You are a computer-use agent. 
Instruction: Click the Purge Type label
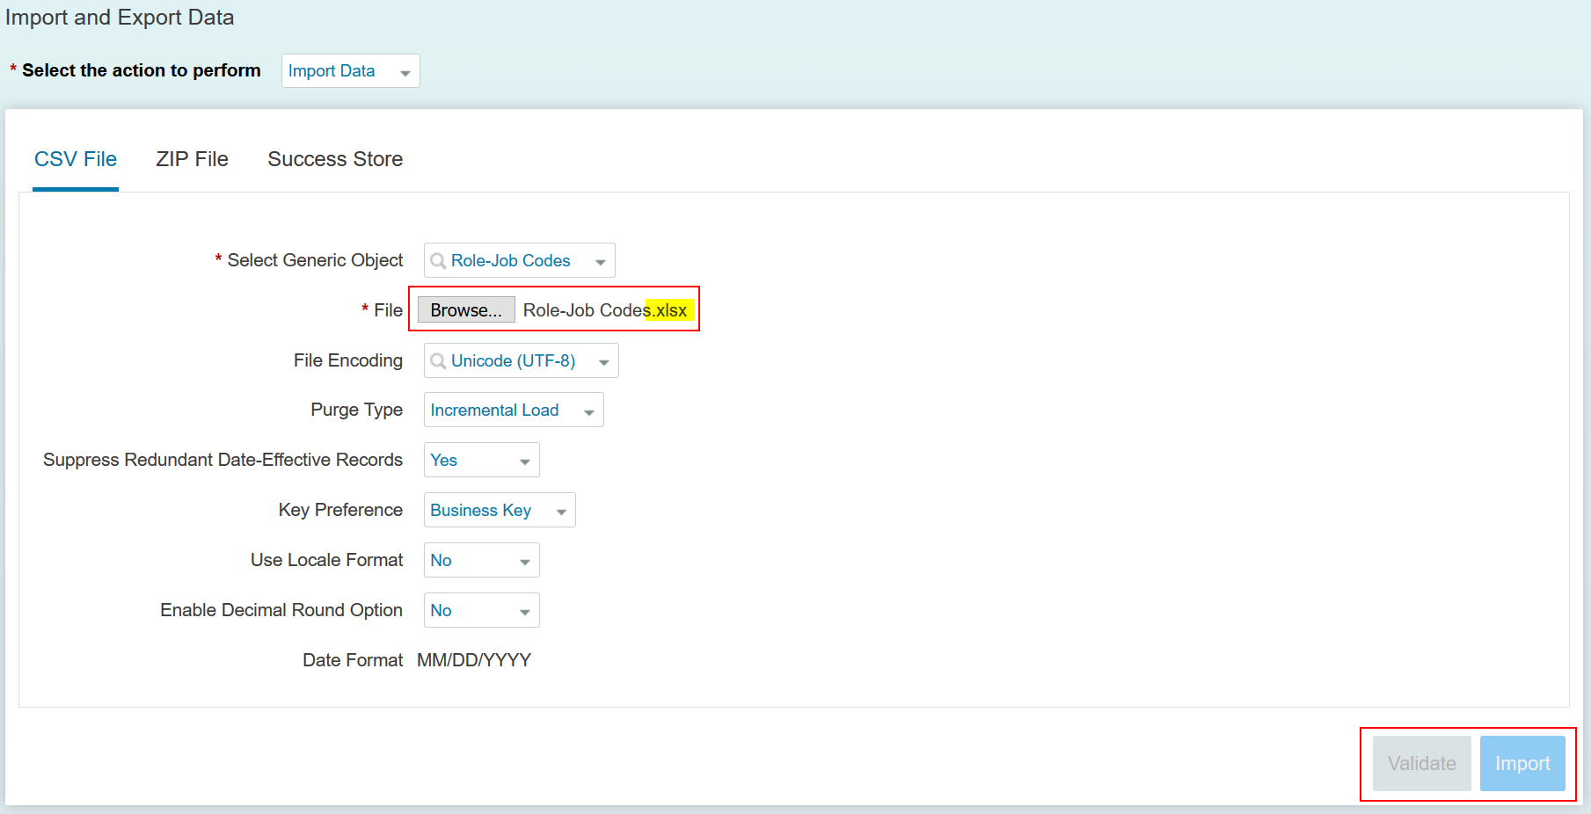pyautogui.click(x=356, y=410)
